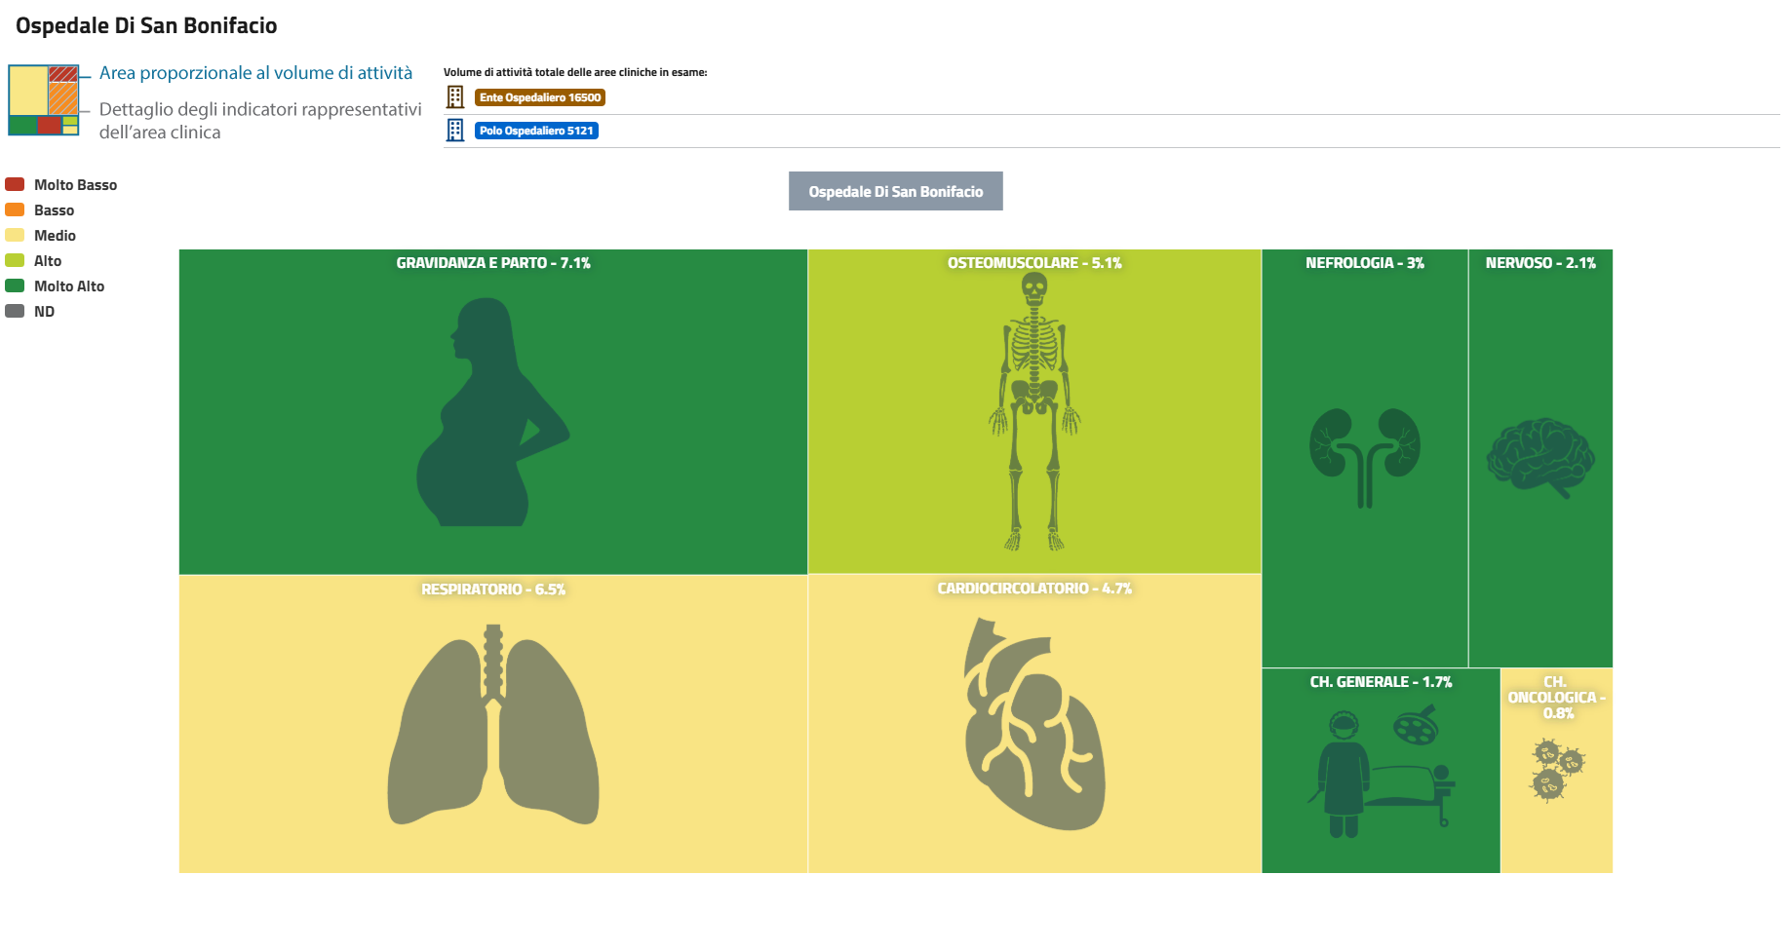Screen dimensions: 1792x951
Task: Click the Ente Ospedaliero 16500 badge
Action: tap(540, 97)
